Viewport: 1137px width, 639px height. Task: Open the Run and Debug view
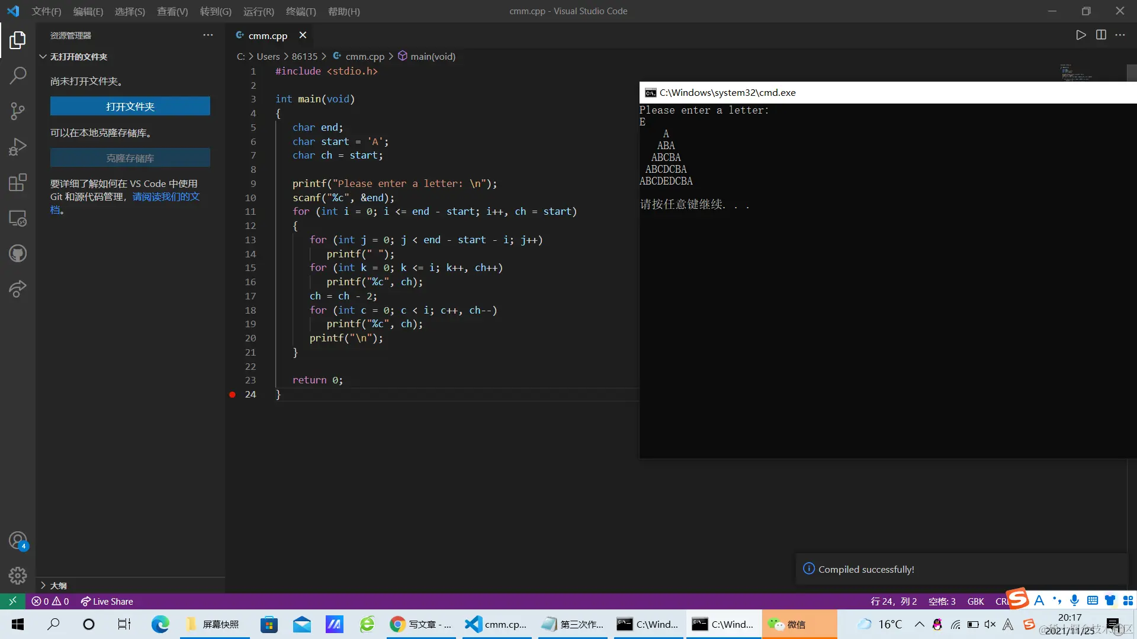point(18,146)
